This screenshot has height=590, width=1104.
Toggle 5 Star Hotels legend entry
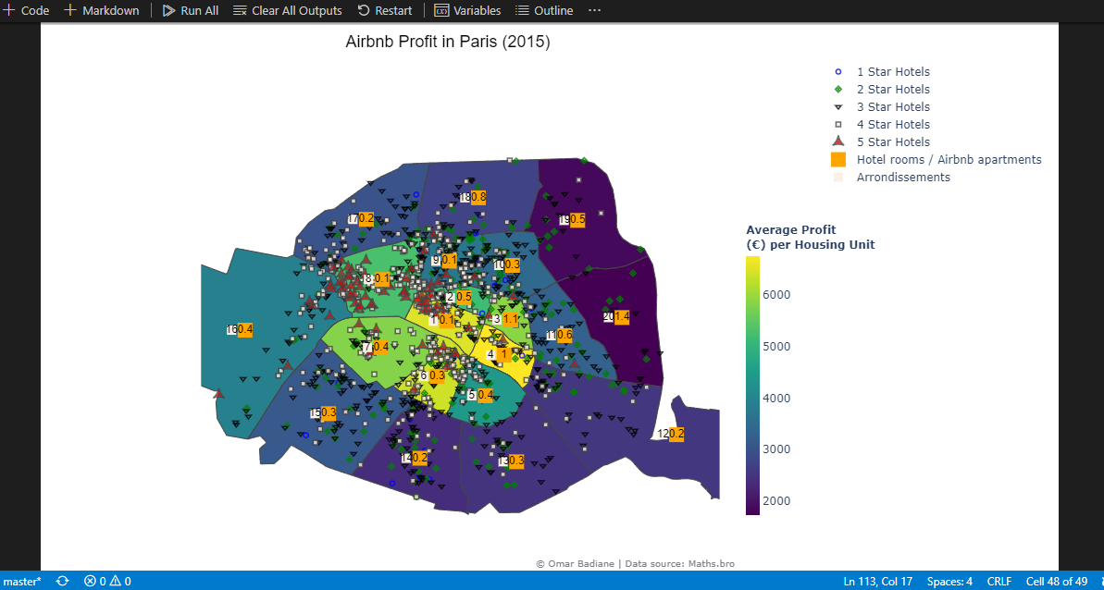882,142
